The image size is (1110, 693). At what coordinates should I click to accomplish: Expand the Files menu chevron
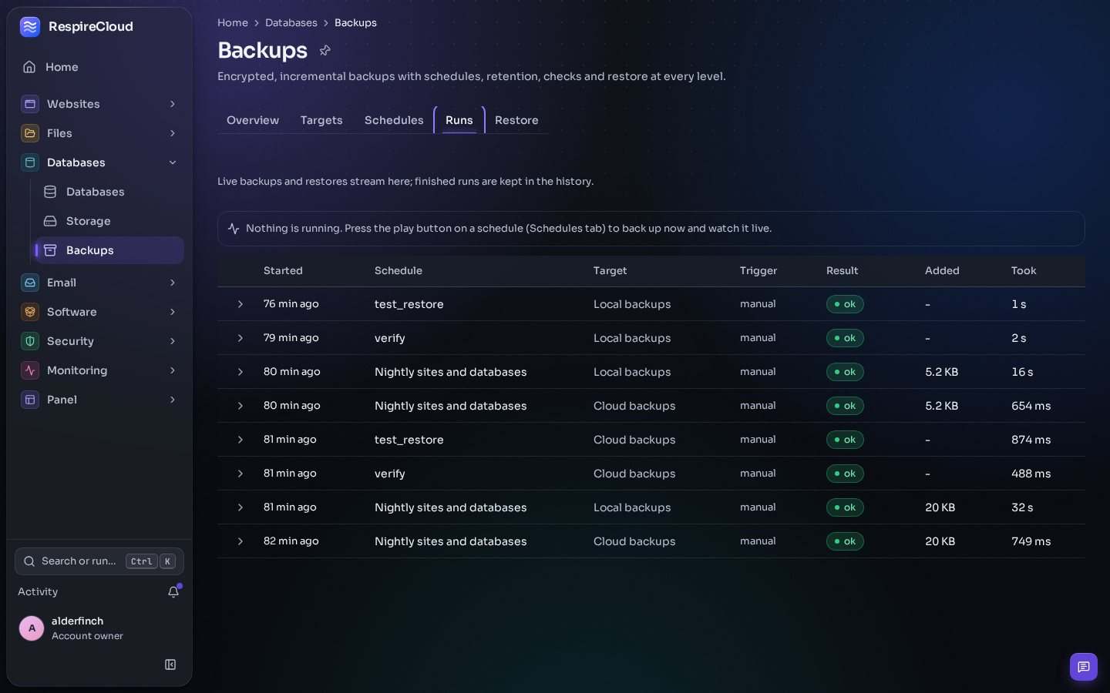pyautogui.click(x=173, y=133)
